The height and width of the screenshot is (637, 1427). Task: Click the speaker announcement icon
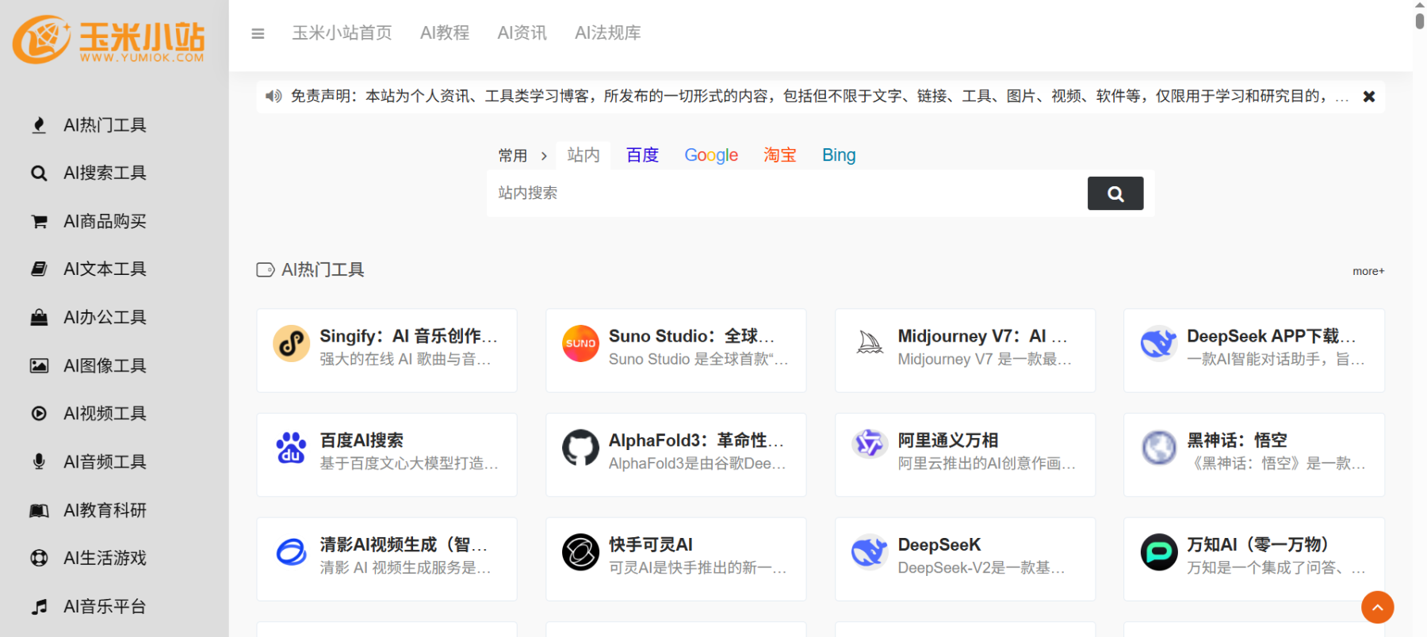pyautogui.click(x=274, y=96)
